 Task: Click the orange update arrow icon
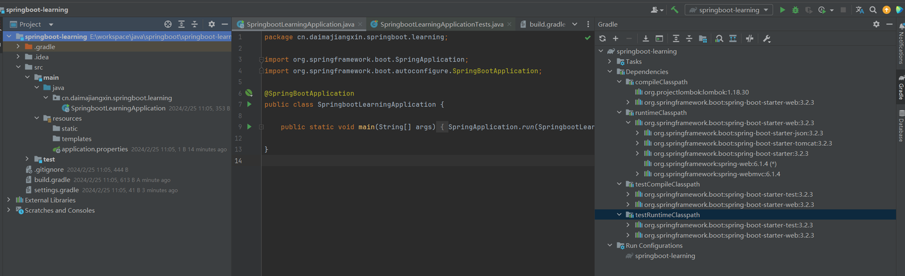pyautogui.click(x=886, y=10)
